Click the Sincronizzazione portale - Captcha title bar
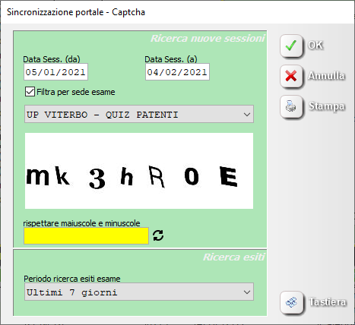355x325 pixels. [177, 12]
